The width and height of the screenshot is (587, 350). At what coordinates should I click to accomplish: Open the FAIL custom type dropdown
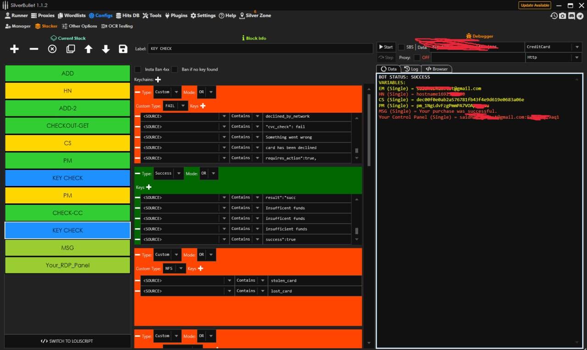183,106
